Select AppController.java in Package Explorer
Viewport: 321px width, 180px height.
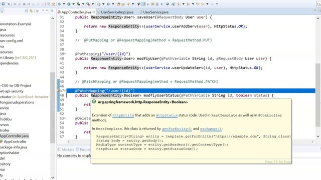click(x=14, y=136)
